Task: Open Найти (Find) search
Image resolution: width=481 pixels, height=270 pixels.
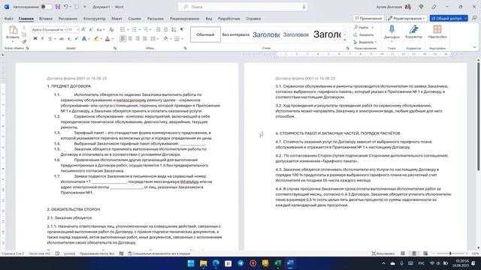Action: [363, 28]
